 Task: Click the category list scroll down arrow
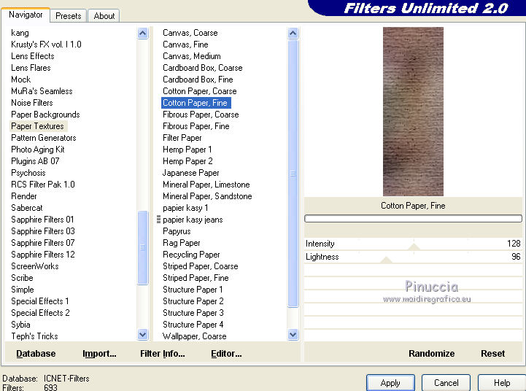(x=142, y=334)
